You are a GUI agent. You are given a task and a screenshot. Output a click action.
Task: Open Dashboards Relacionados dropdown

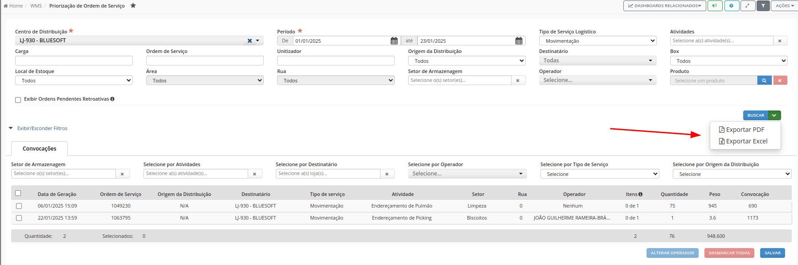(664, 6)
